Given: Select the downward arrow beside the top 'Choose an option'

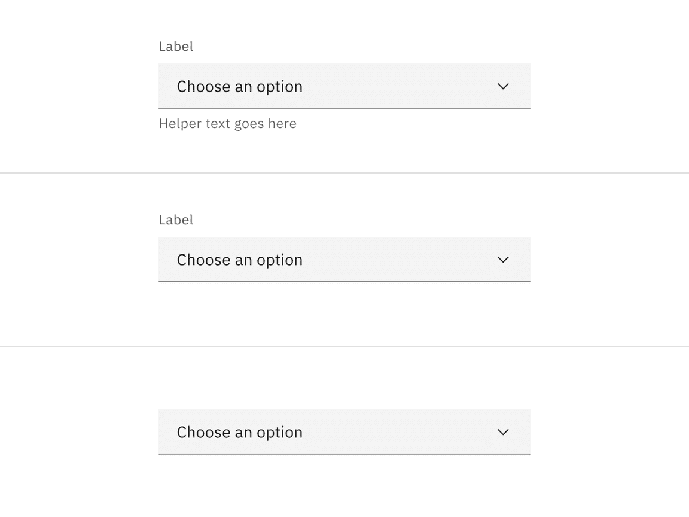Looking at the screenshot, I should 503,86.
